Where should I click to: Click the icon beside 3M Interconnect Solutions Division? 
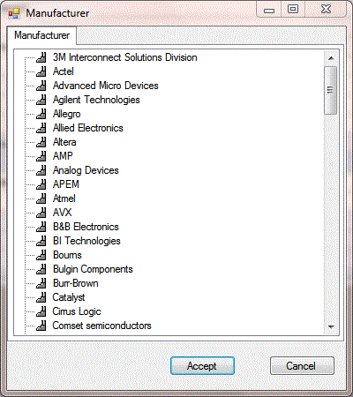[x=41, y=57]
